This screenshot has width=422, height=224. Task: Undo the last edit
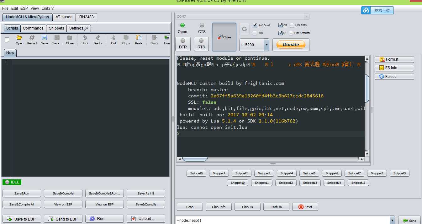tap(85, 40)
